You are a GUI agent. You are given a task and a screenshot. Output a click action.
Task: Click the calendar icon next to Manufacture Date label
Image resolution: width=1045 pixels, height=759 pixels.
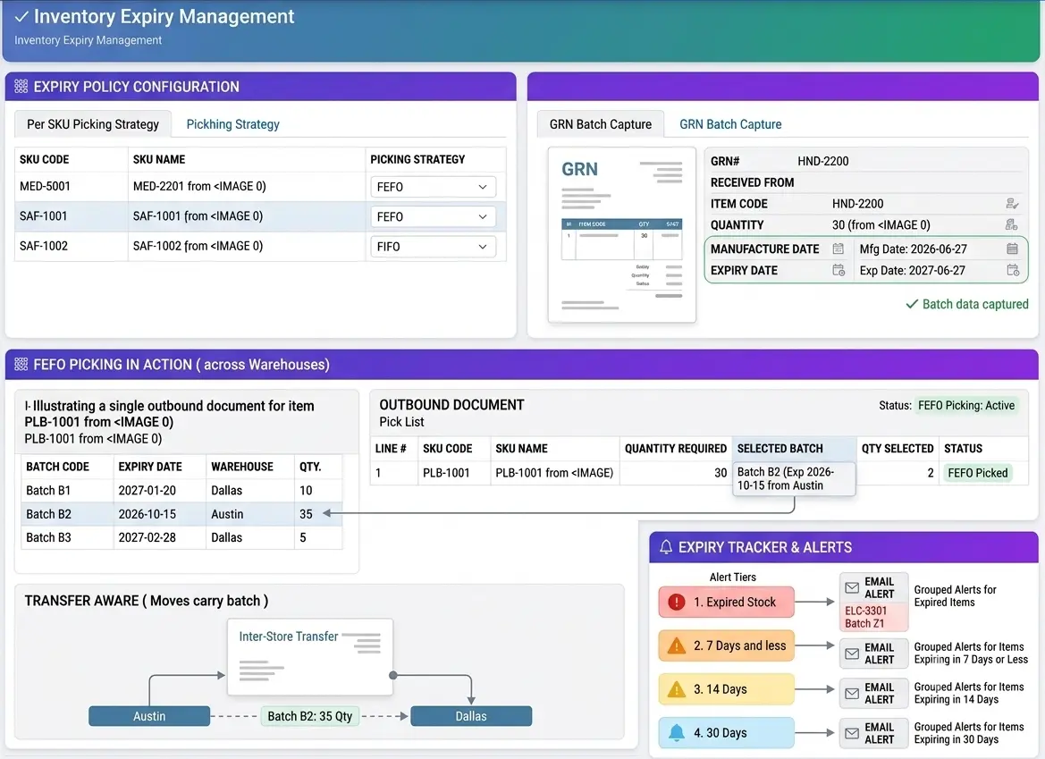[839, 249]
